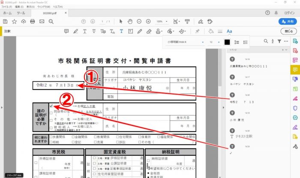
Task: Open the stamp tool
Action: pos(159,31)
